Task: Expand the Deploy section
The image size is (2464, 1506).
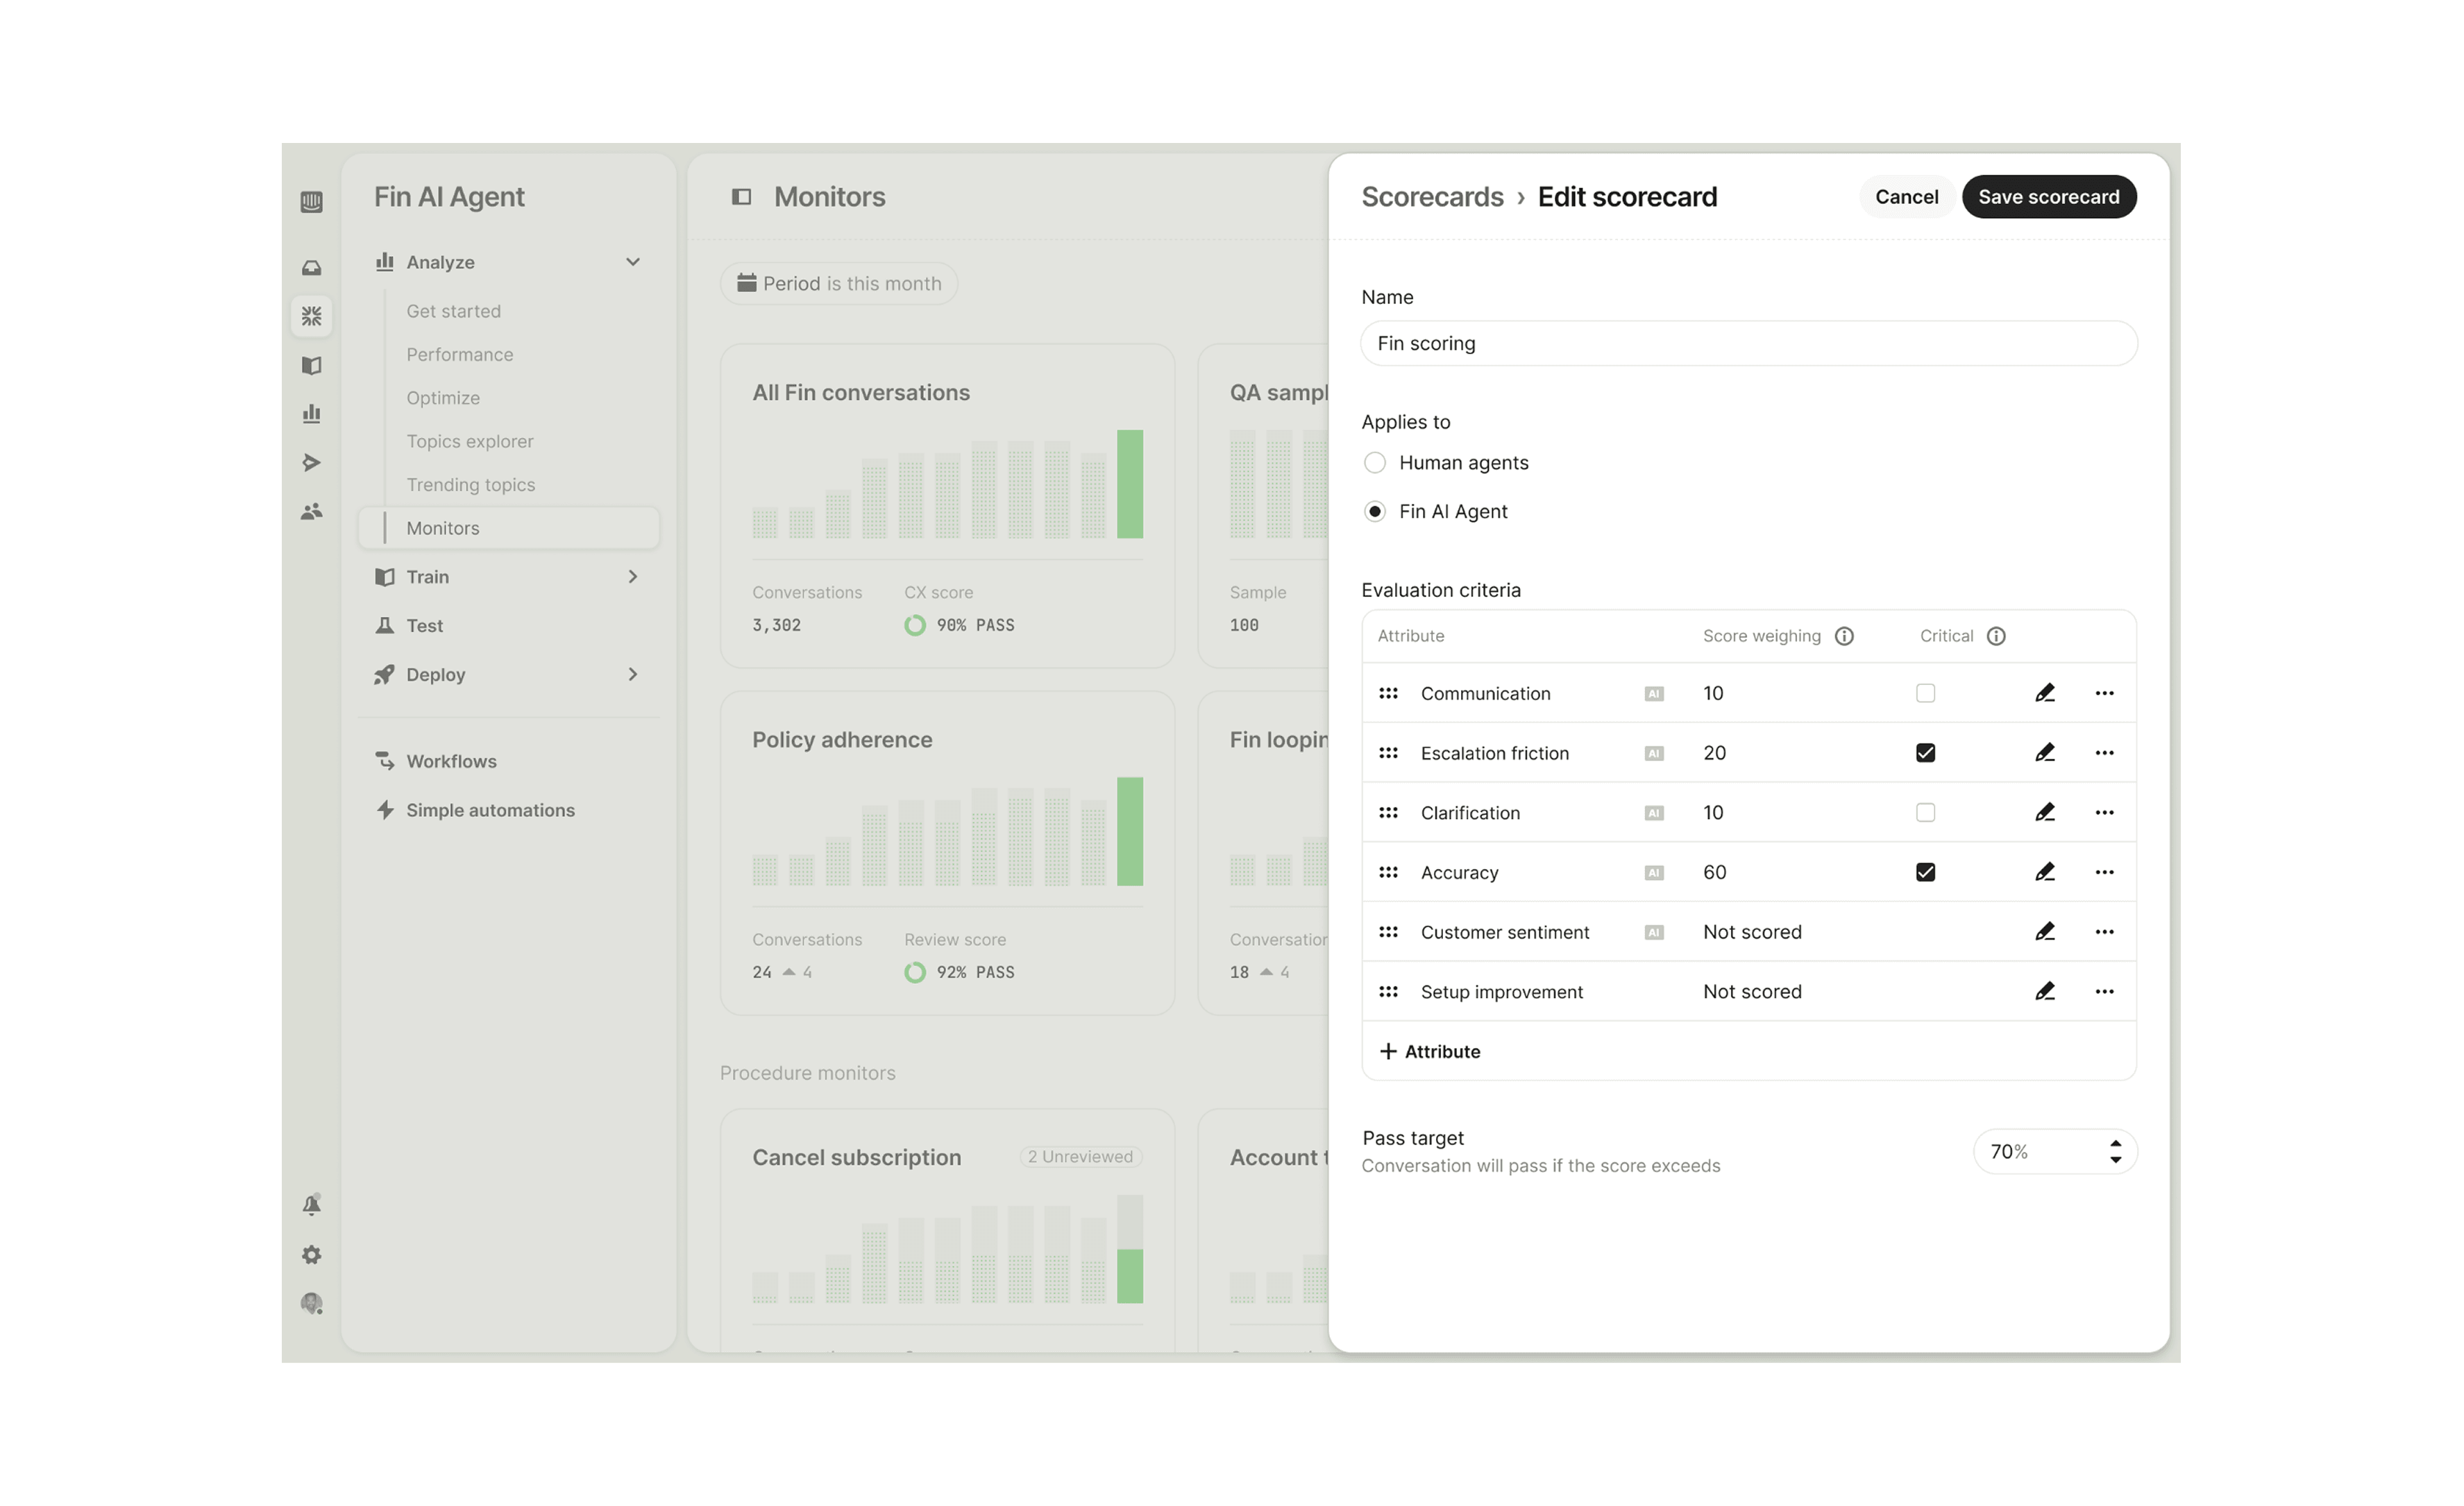Action: pyautogui.click(x=633, y=674)
